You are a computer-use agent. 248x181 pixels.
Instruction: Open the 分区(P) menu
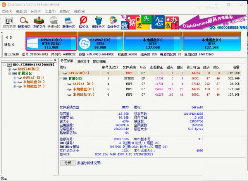click(36, 12)
